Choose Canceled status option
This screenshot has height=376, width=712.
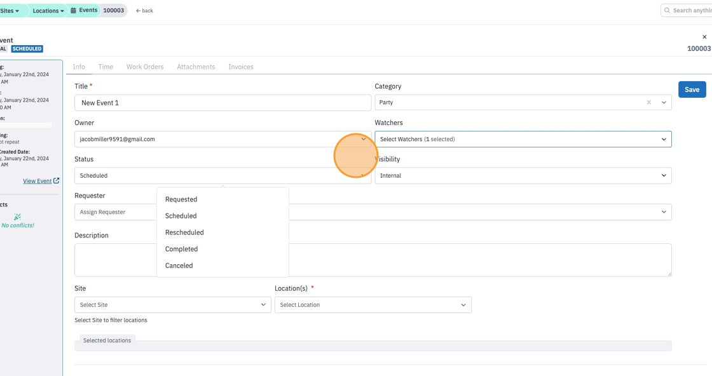tap(222, 265)
